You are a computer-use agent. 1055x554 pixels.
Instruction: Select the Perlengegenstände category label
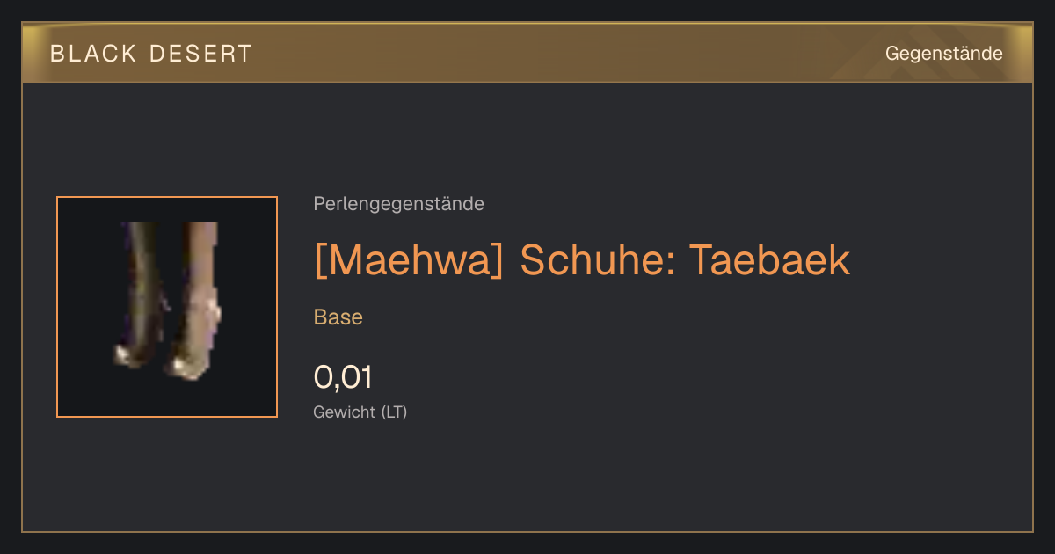click(398, 204)
